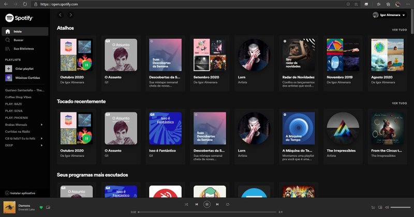Click the main page vertical scrollbar
This screenshot has height=217, width=414.
click(x=412, y=21)
